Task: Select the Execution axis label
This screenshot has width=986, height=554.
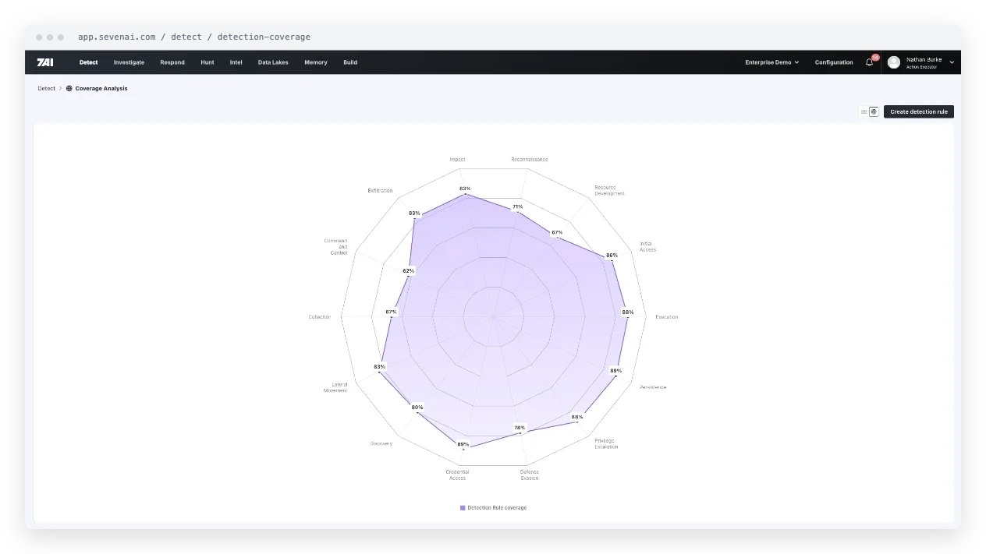Action: tap(667, 317)
